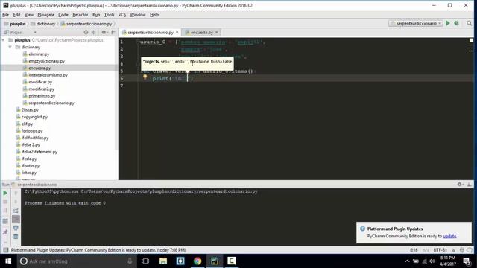Screen dimensions: 477x268
Task: Click the lock read-only icon in status bar
Action: coord(453,250)
